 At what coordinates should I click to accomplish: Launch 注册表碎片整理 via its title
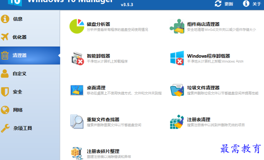(103, 151)
